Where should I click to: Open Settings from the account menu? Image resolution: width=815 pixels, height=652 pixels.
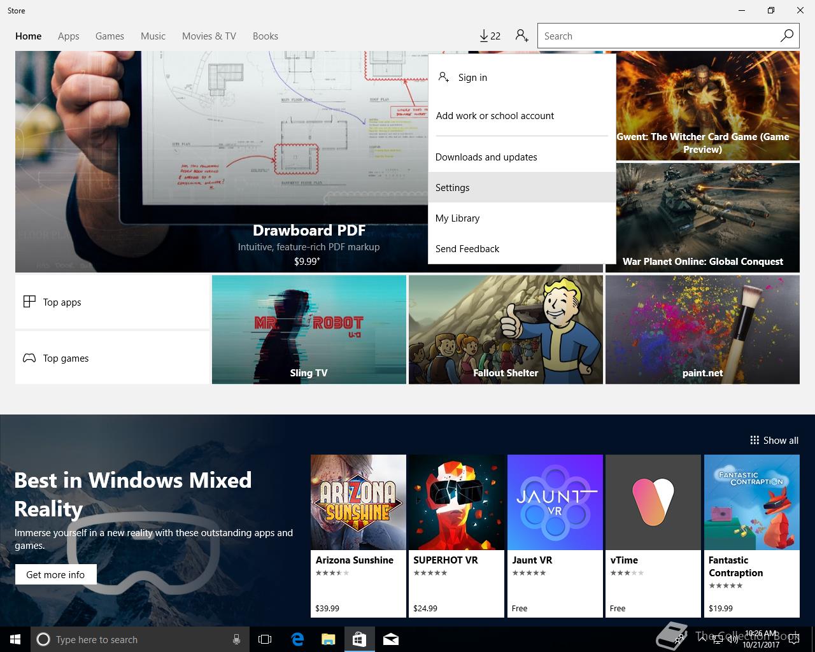(x=522, y=187)
